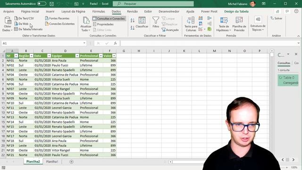Expand Estrutura de Tópicos menu

point(258,24)
